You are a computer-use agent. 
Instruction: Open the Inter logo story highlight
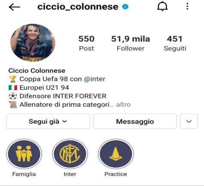click(x=70, y=154)
